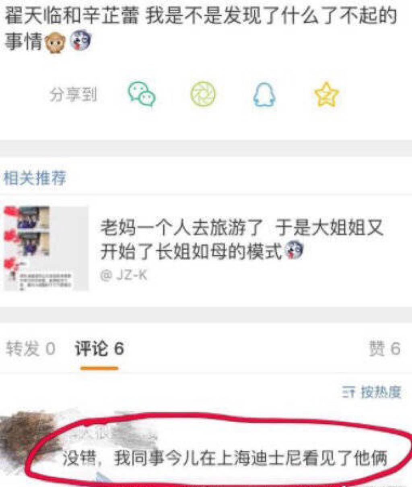Like the post via 赞 6
This screenshot has width=412, height=487.
pos(384,349)
